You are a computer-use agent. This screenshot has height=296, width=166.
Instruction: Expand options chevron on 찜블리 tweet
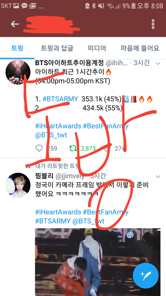(x=158, y=177)
